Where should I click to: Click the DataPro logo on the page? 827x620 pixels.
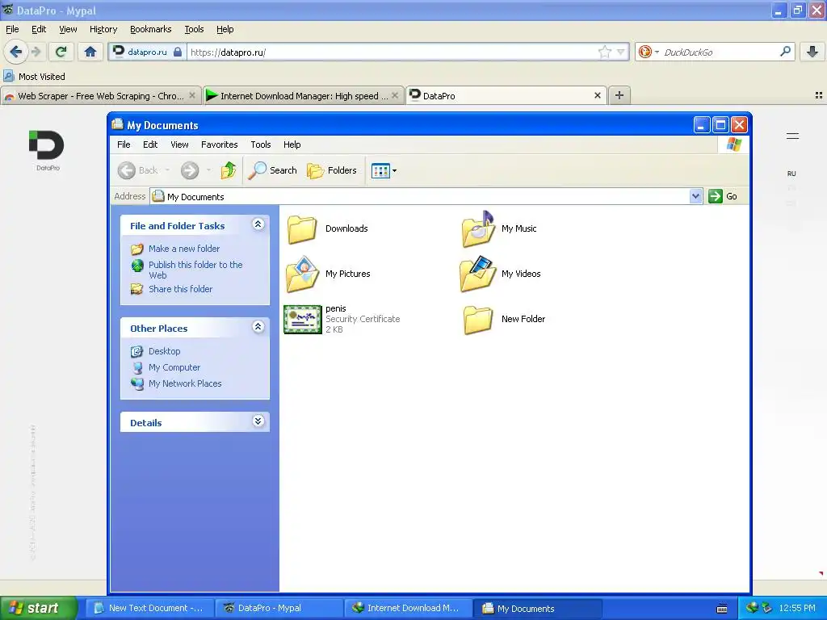coord(47,150)
